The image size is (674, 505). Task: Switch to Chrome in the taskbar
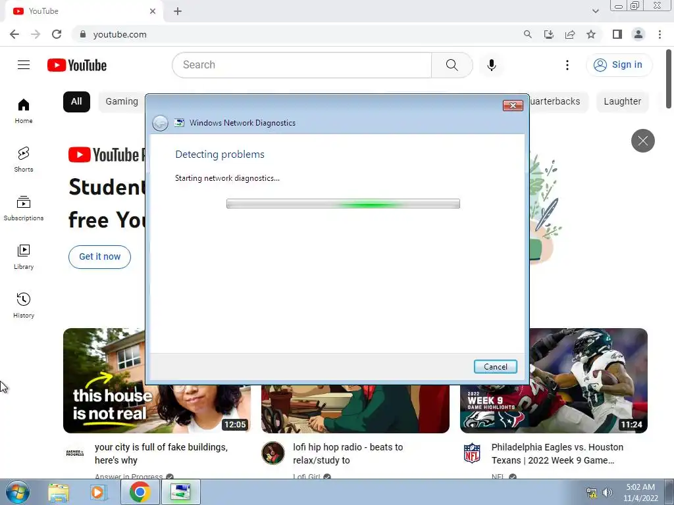[140, 492]
